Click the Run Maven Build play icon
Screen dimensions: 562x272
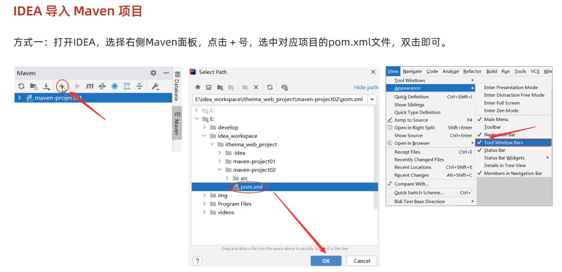click(x=78, y=86)
